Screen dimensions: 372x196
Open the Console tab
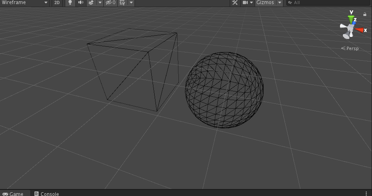46,194
